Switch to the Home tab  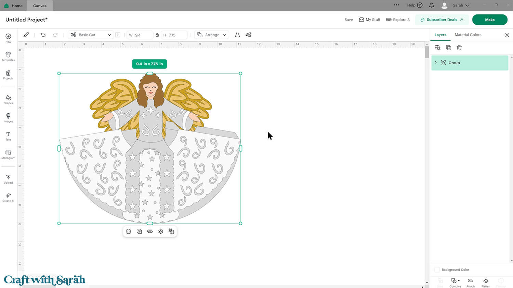click(14, 5)
